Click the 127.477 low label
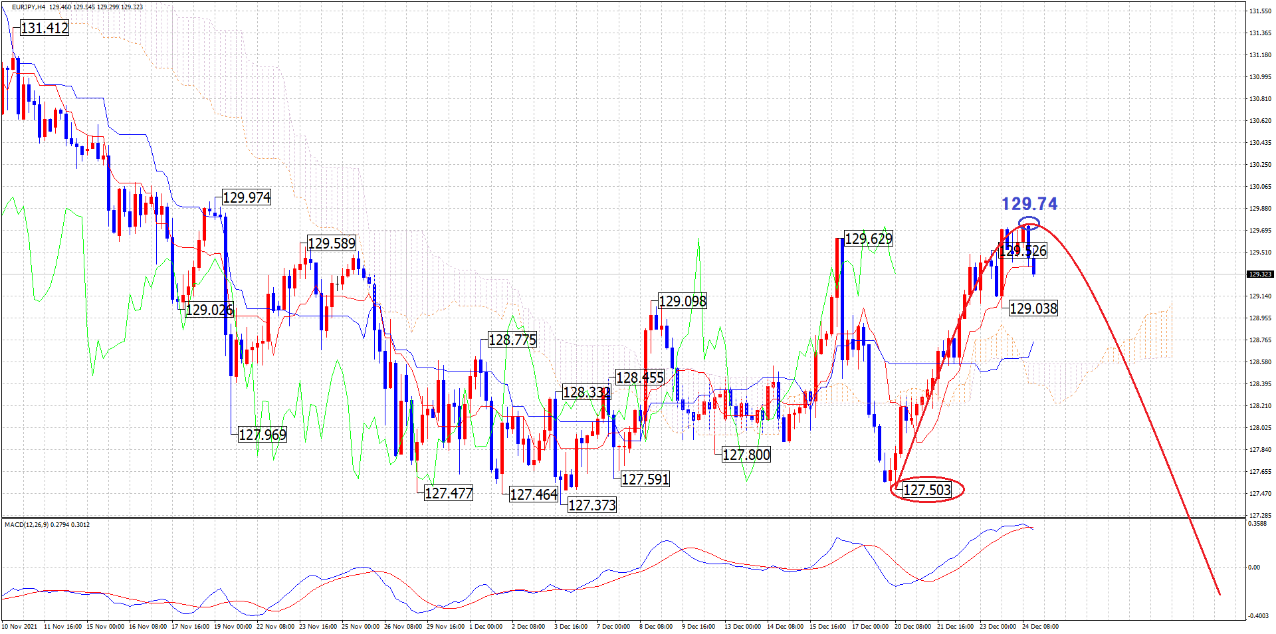1276x634 pixels. (449, 493)
